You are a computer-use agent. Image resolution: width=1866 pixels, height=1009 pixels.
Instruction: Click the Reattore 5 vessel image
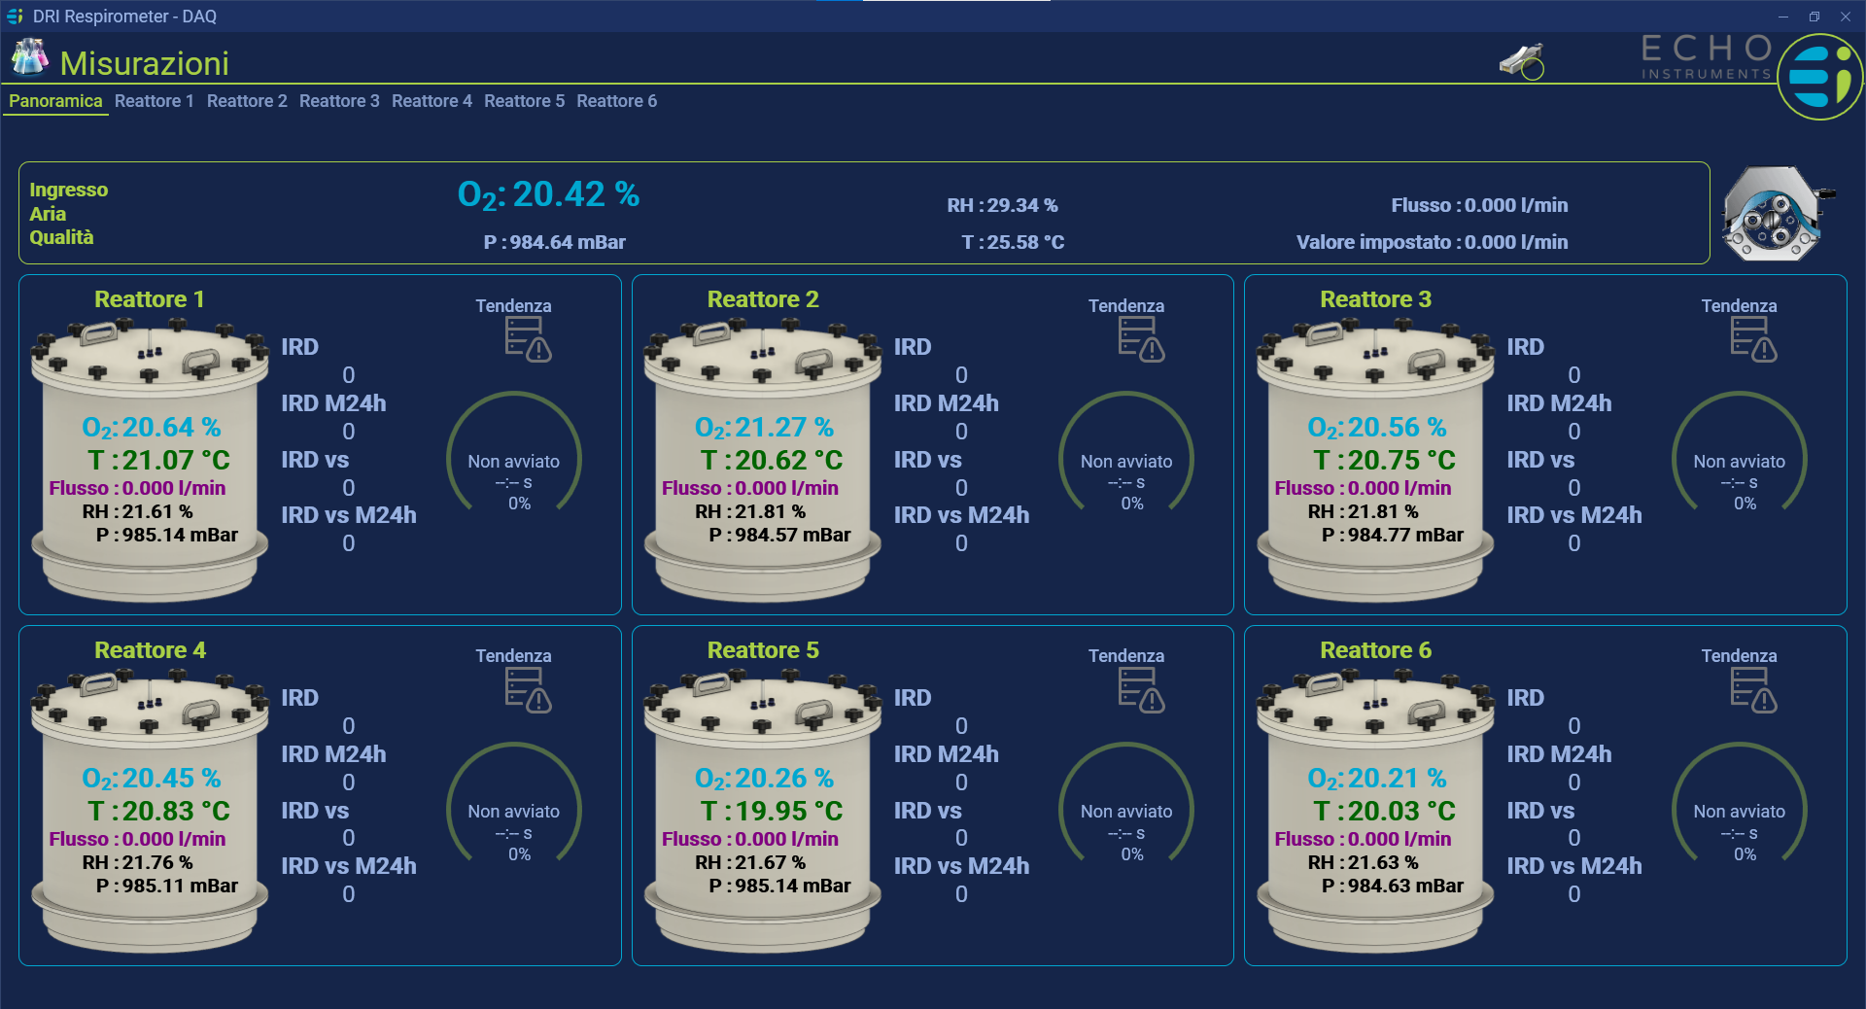point(762,813)
